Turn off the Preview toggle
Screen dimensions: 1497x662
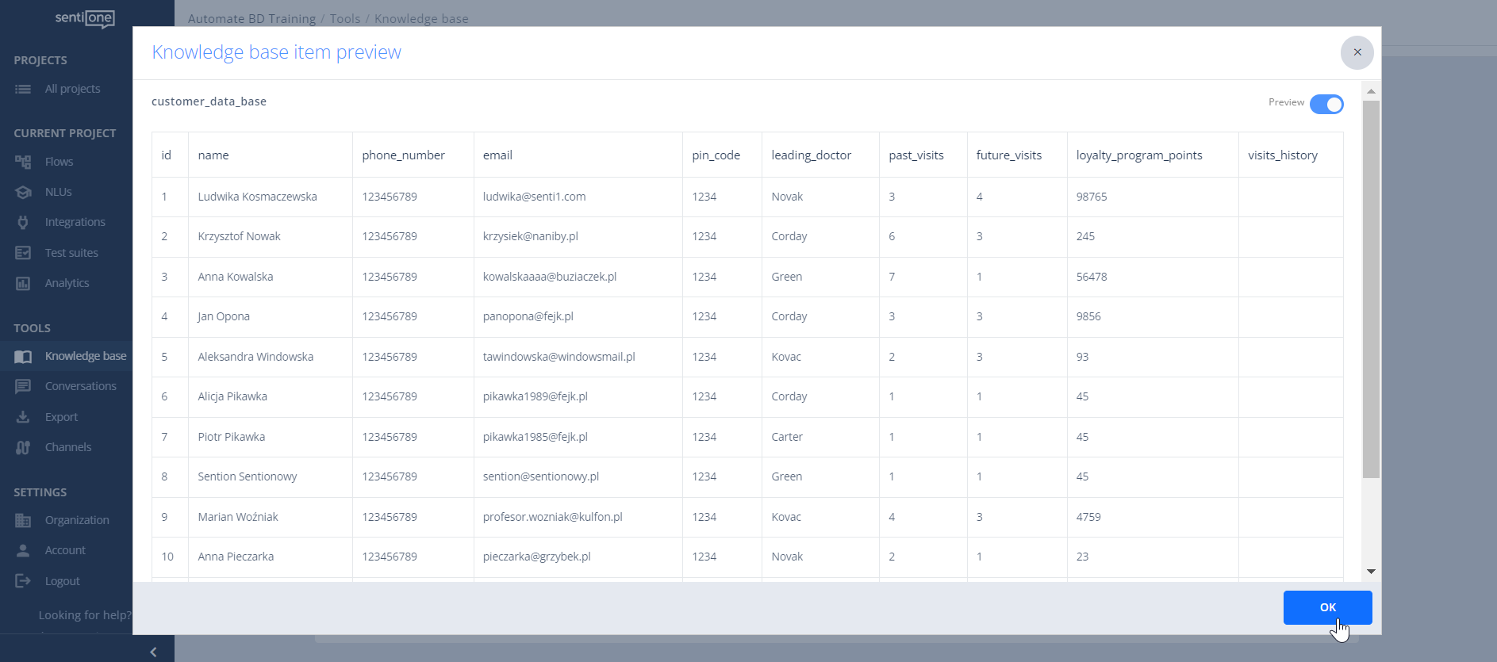(x=1326, y=104)
